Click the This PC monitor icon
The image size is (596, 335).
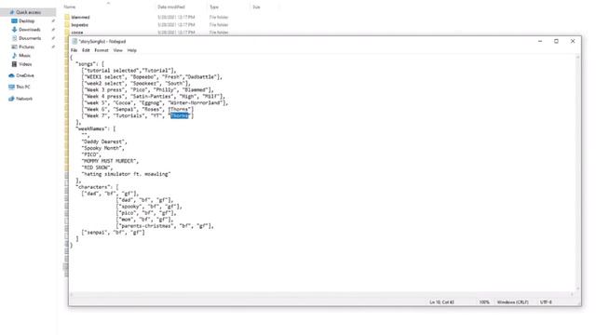pos(11,87)
